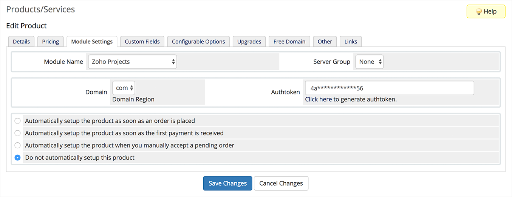Go to the Custom Fields tab
The image size is (512, 197).
coord(142,42)
